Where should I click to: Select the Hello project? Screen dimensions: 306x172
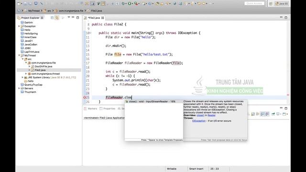point(27,30)
